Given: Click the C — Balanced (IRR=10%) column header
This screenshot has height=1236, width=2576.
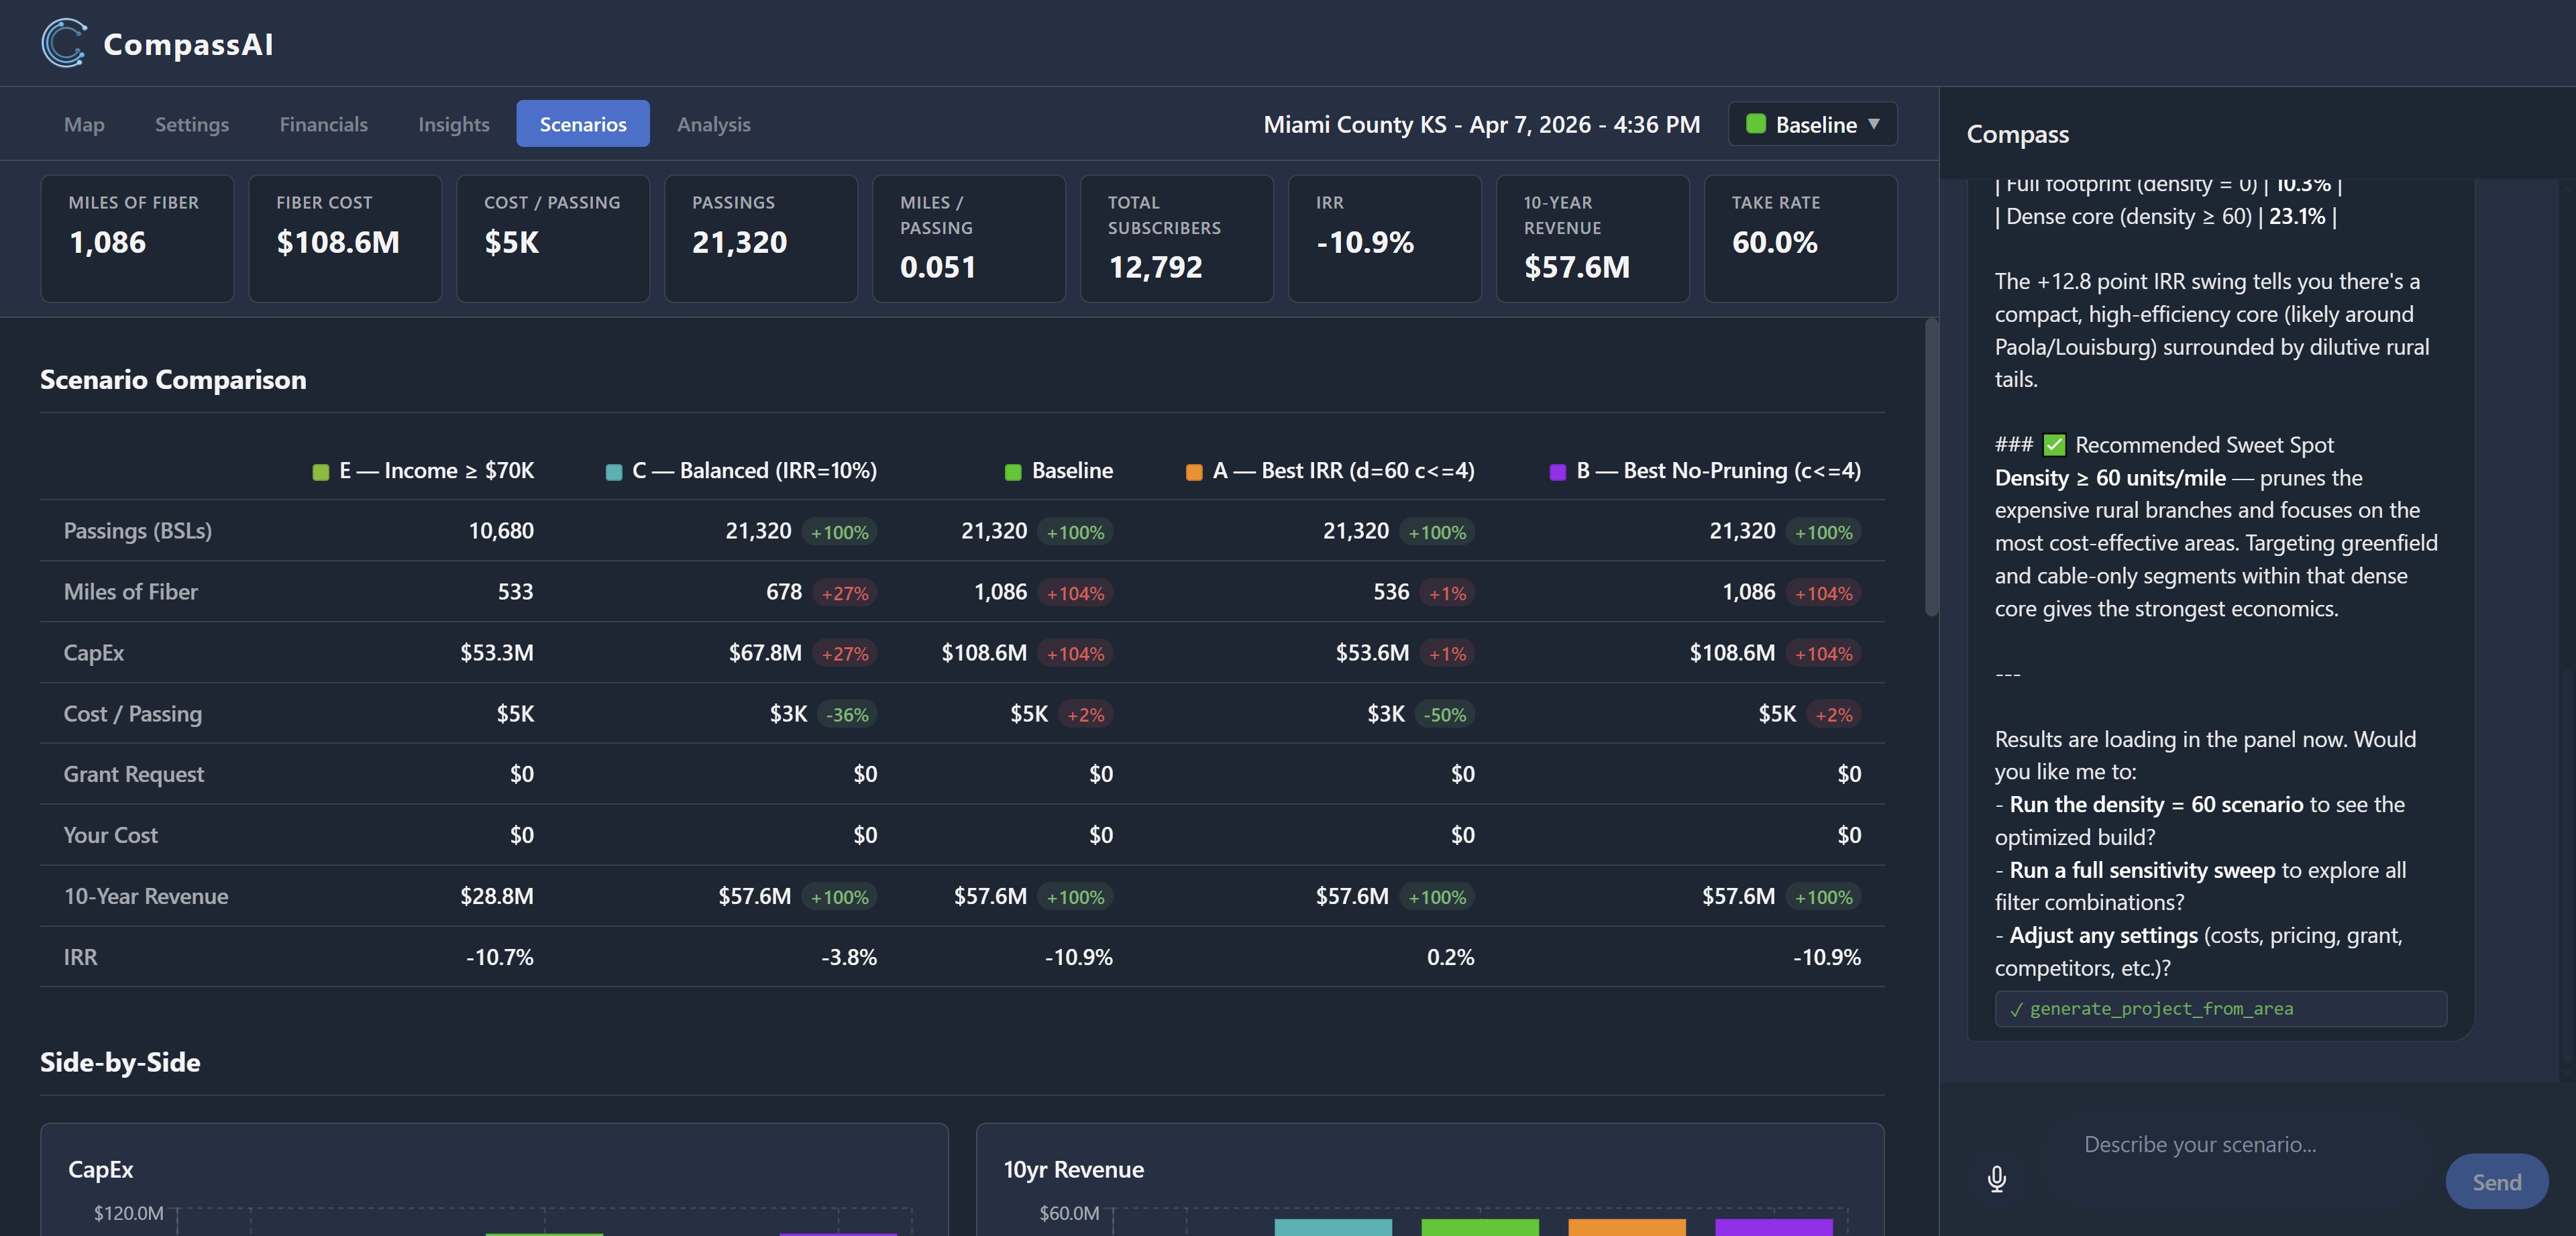Looking at the screenshot, I should (x=741, y=471).
